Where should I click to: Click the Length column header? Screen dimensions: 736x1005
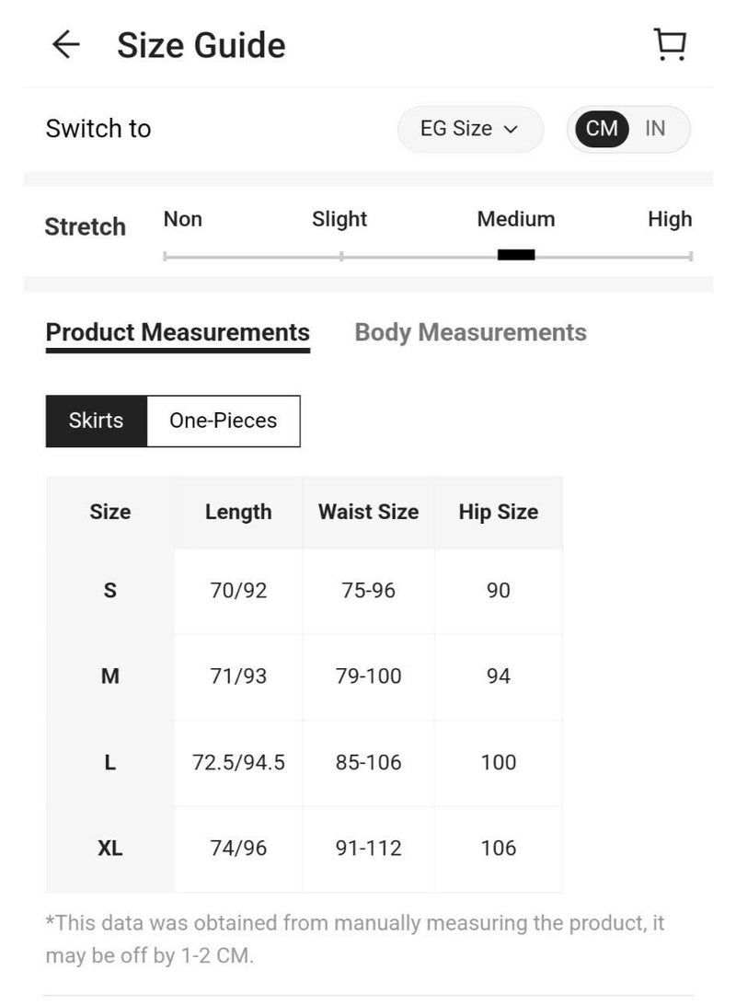coord(238,512)
